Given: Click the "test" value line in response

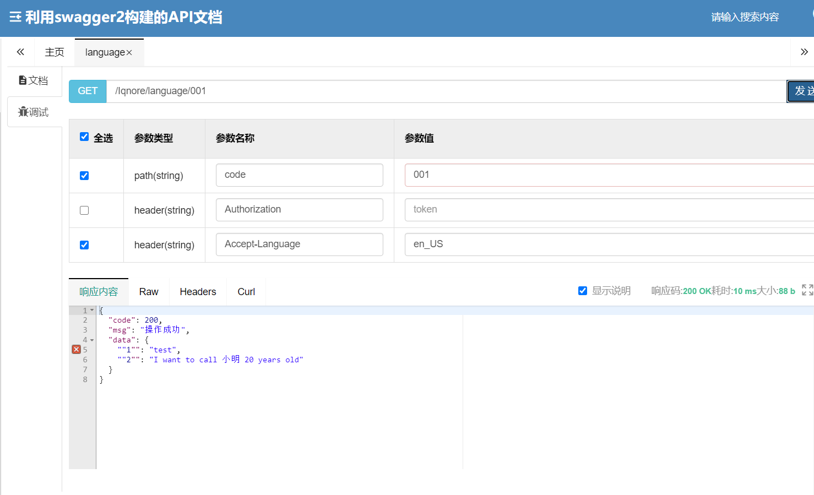Looking at the screenshot, I should click(149, 350).
